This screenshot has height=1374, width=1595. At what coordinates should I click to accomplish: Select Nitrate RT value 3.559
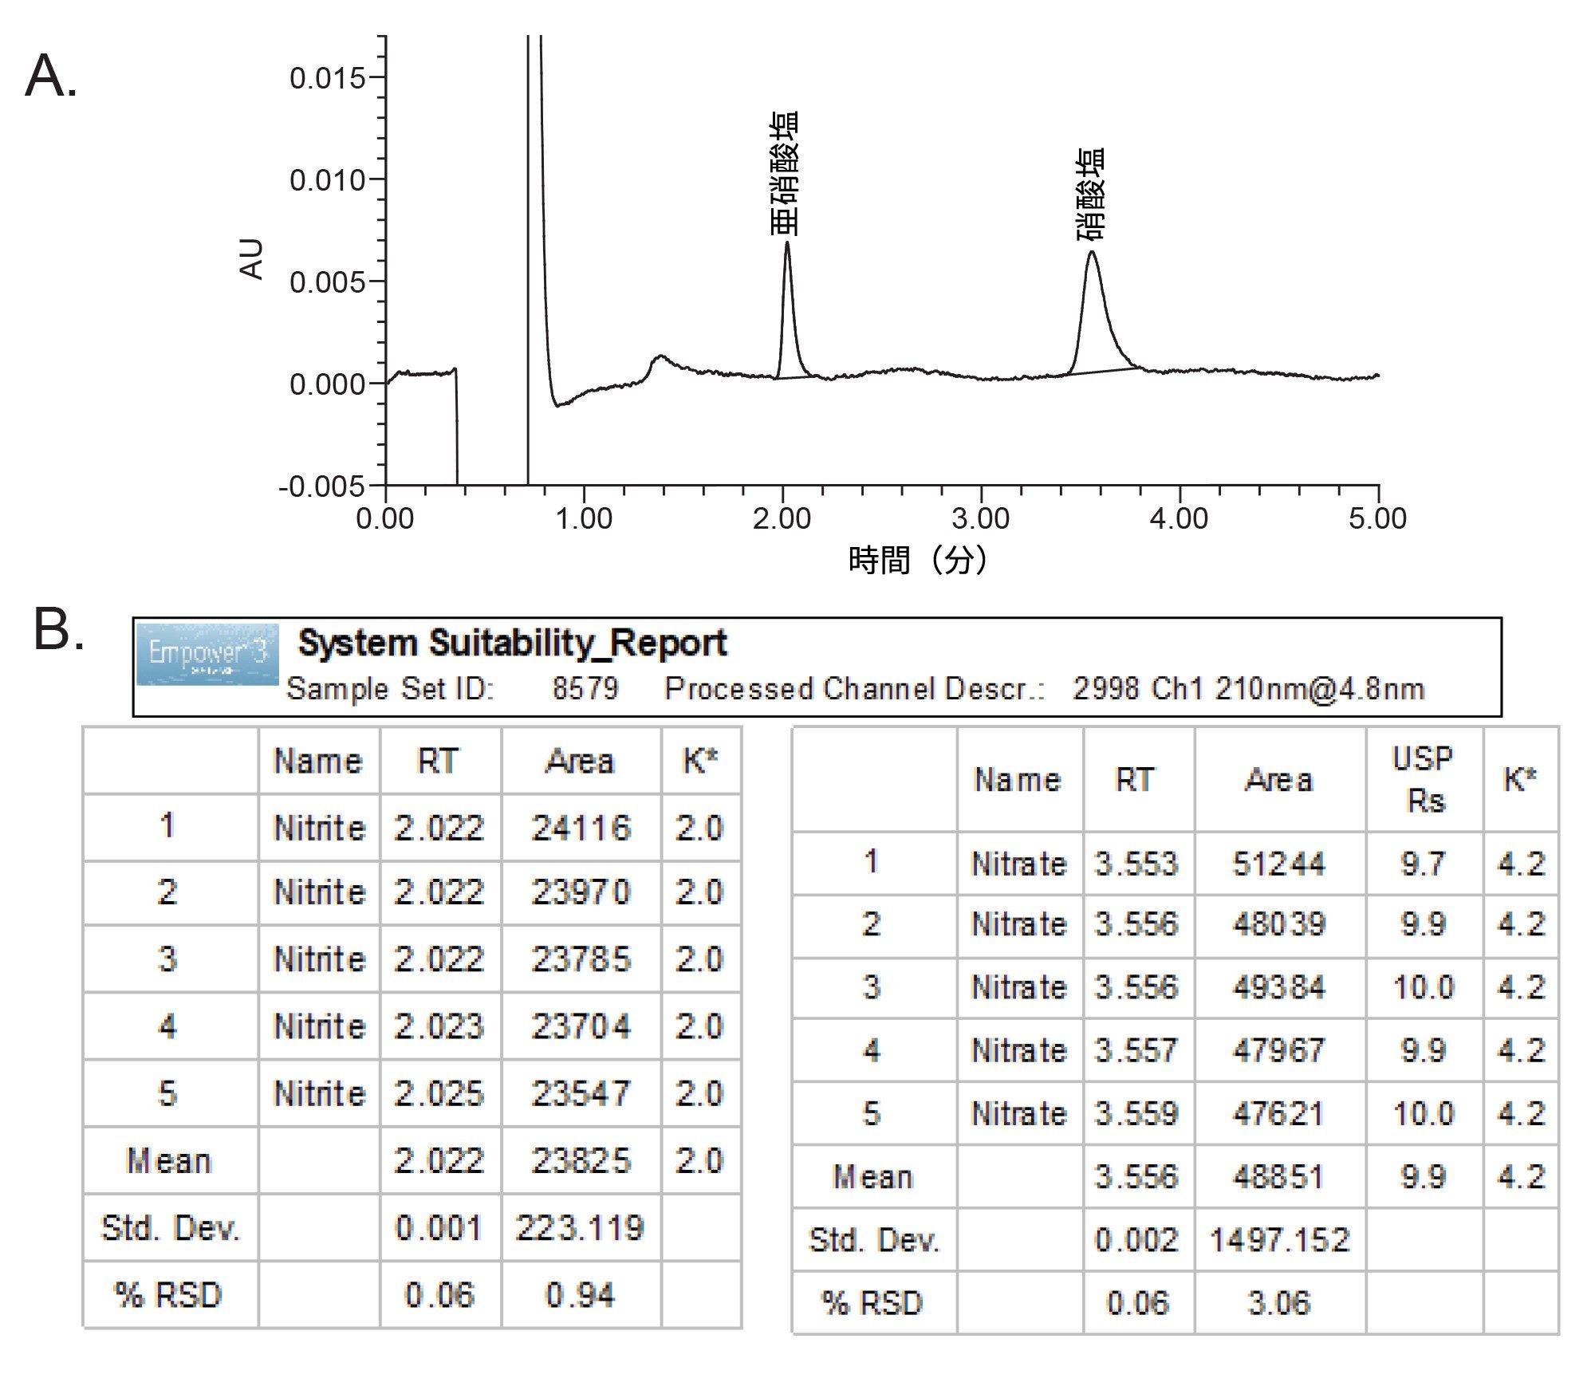(1136, 1113)
